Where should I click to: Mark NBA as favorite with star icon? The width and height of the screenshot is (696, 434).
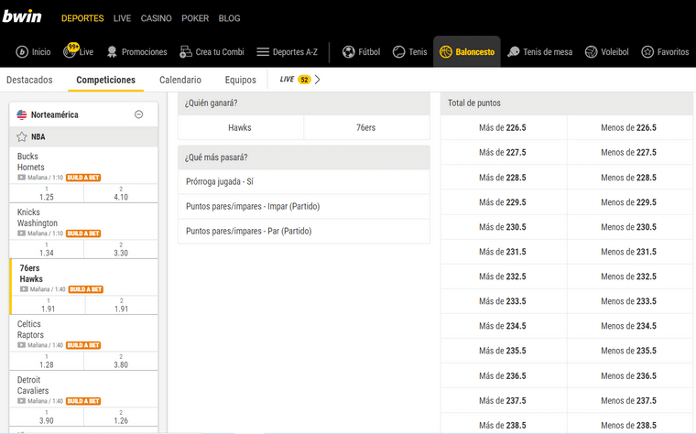point(21,136)
